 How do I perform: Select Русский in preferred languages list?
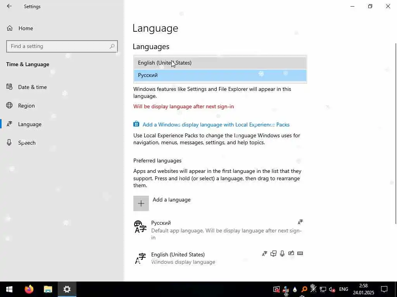point(218,230)
